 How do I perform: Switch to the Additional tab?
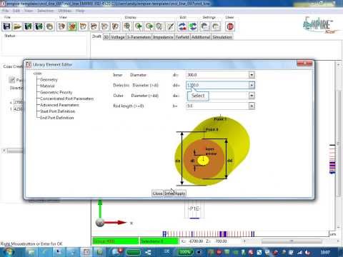point(201,37)
